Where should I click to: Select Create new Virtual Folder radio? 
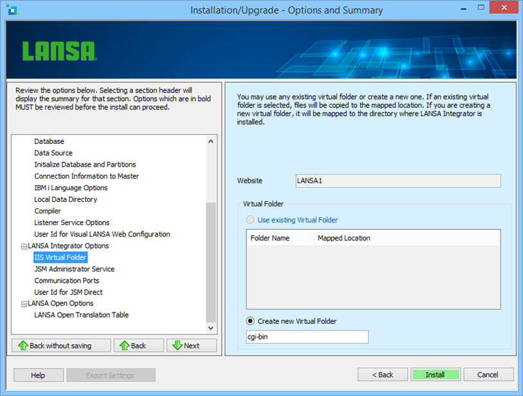[250, 321]
